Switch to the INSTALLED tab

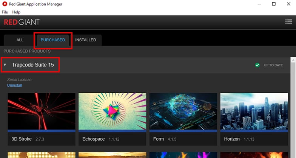[x=85, y=40]
